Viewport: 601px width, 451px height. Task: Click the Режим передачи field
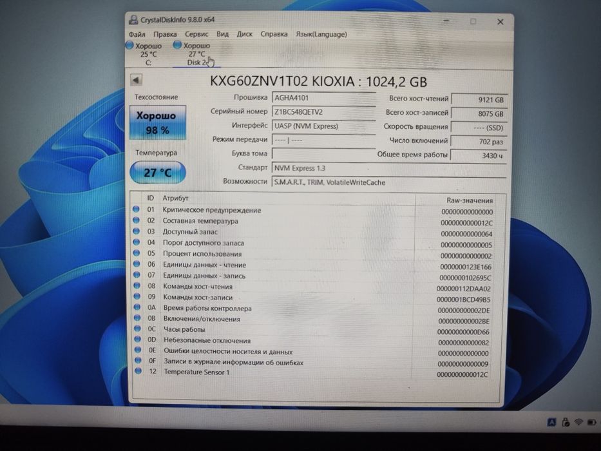[x=324, y=140]
